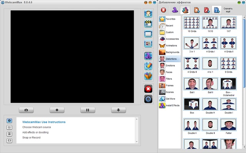Click the orange download box icon
This screenshot has height=153, width=246.
148,76
